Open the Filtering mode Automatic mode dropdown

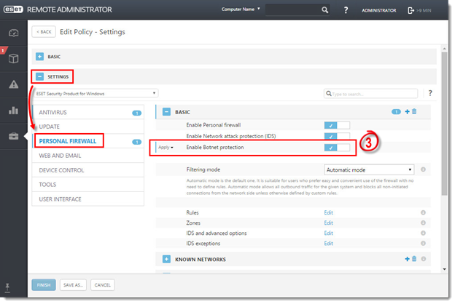coord(369,169)
